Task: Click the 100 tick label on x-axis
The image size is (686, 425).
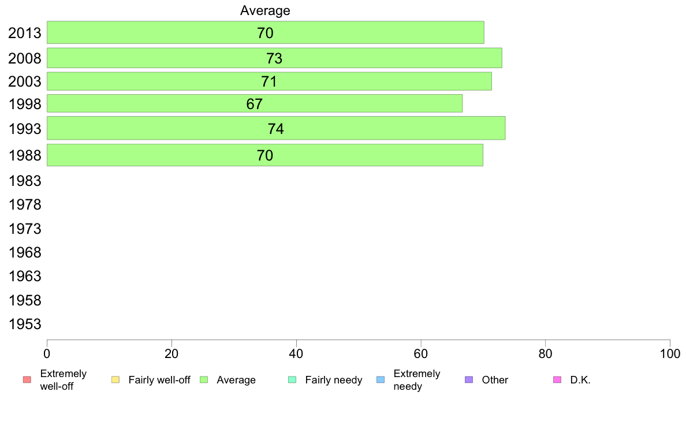Action: coord(670,353)
